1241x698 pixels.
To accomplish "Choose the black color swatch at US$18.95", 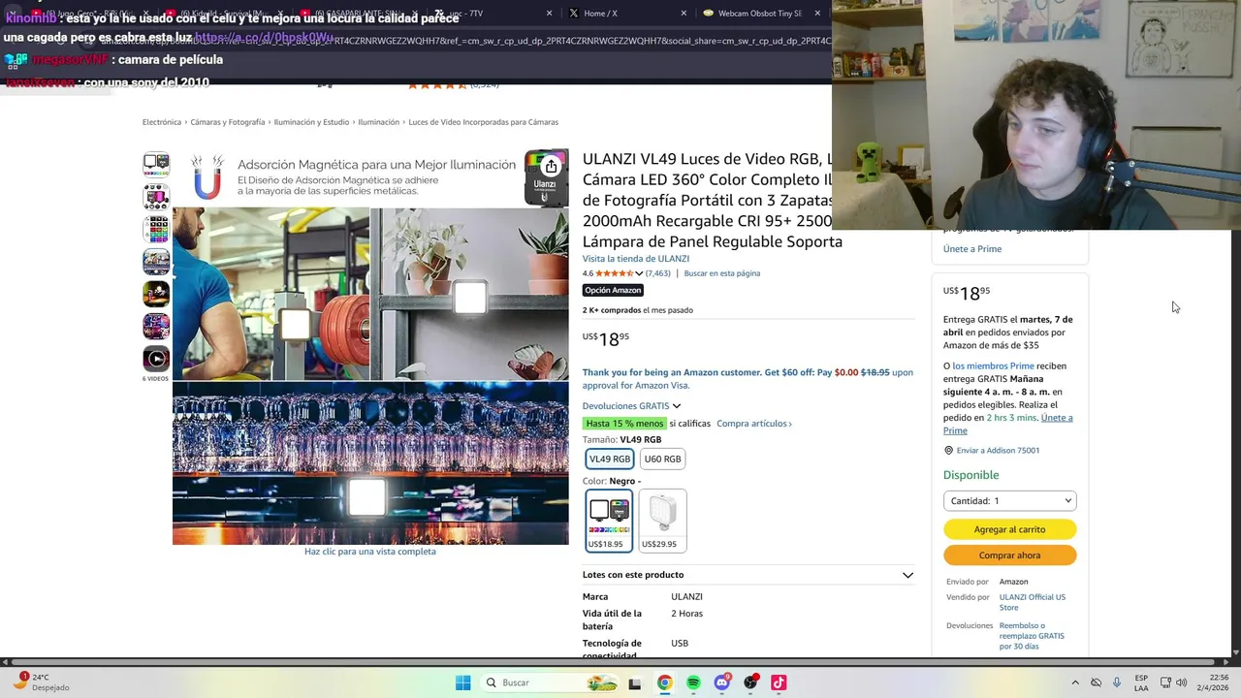I will pyautogui.click(x=609, y=521).
